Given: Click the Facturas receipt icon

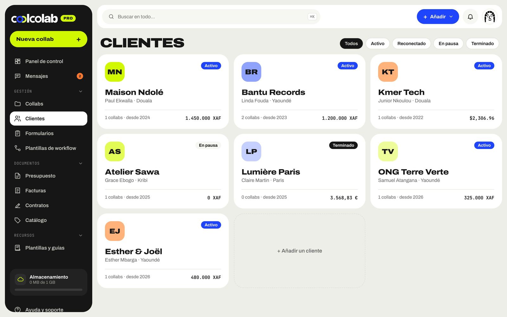Looking at the screenshot, I should click(x=18, y=191).
